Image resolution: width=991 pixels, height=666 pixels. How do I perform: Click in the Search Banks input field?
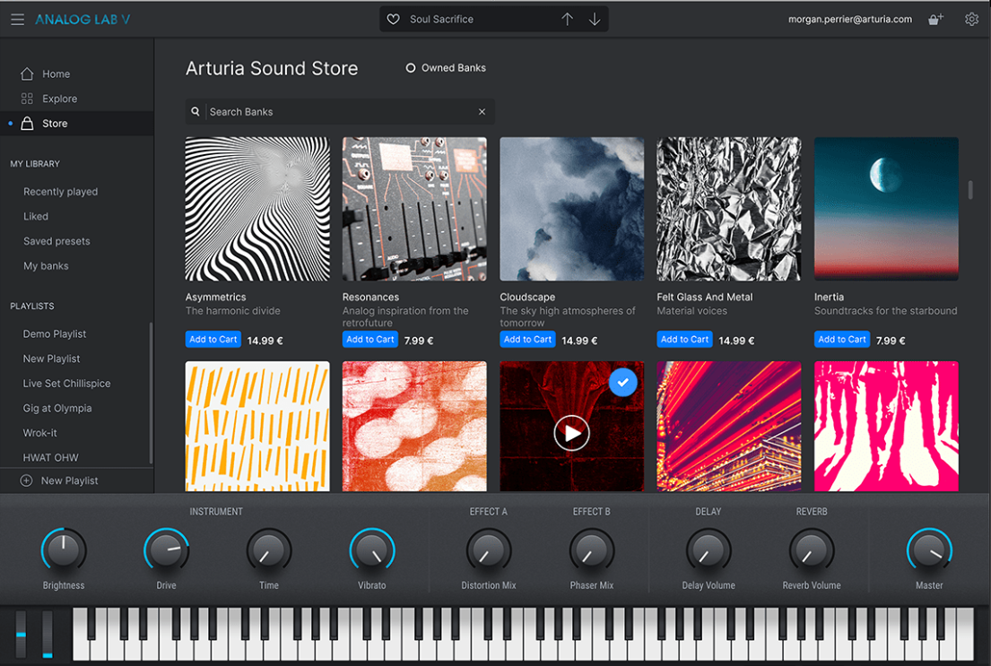[341, 112]
